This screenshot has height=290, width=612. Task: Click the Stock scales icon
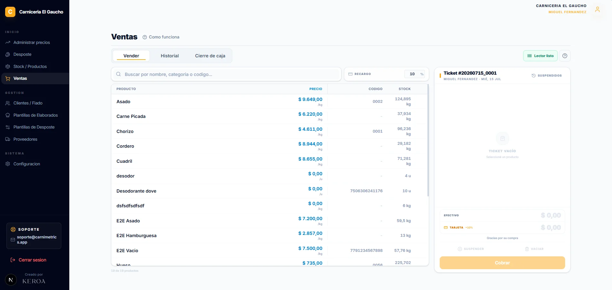pos(8,66)
